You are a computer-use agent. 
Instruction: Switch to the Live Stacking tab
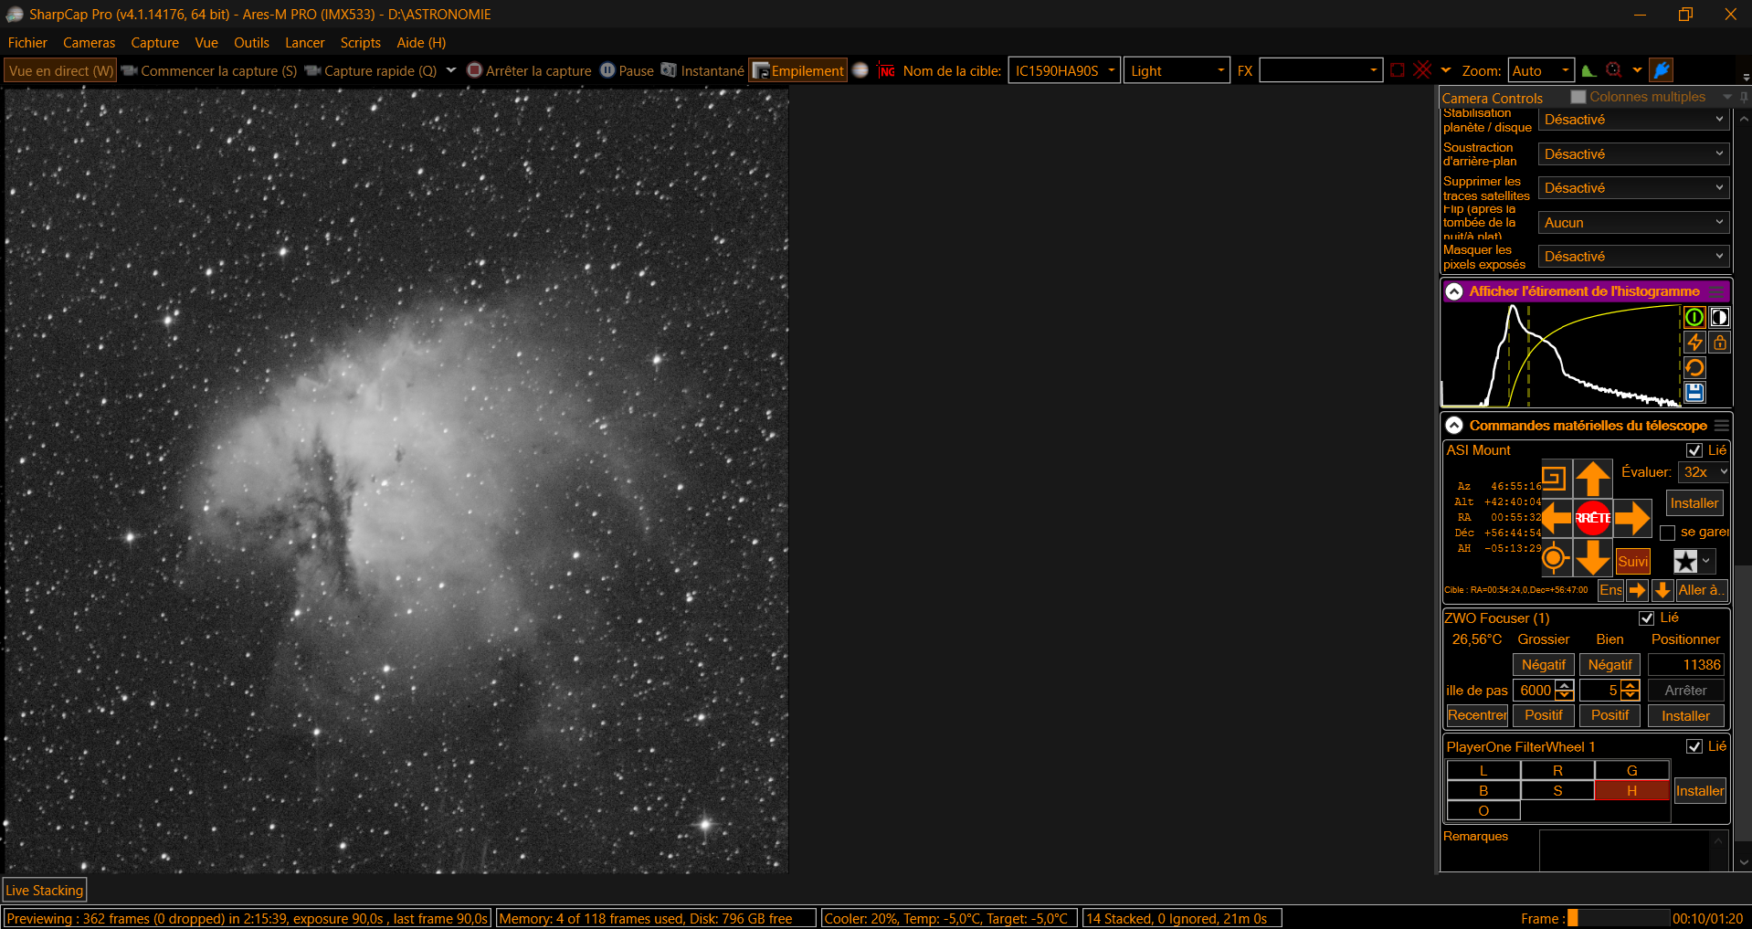[45, 890]
